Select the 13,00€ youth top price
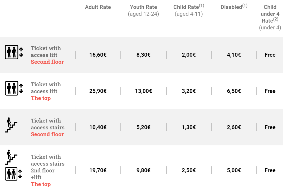This screenshot has height=190, width=283. point(143,91)
